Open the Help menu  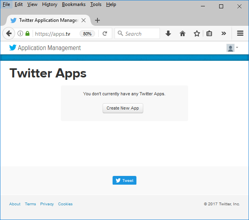tap(111, 4)
